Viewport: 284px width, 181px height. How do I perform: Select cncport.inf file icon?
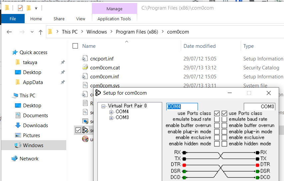[x=85, y=58]
